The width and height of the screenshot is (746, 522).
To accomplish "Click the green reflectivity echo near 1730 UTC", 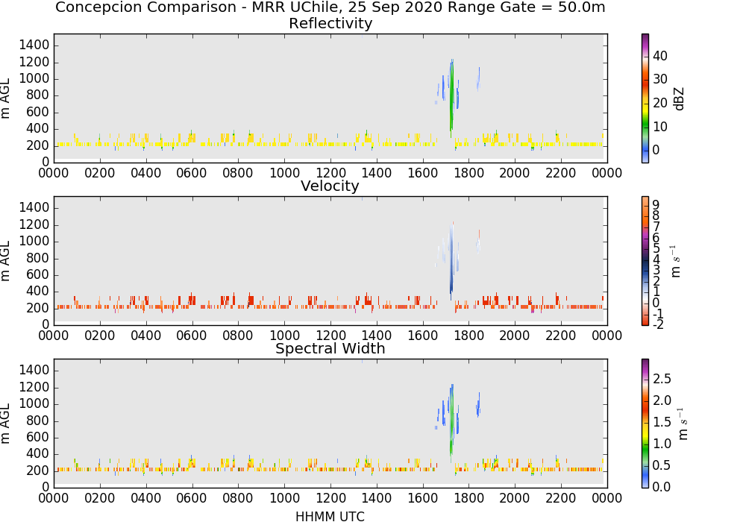I will click(451, 98).
